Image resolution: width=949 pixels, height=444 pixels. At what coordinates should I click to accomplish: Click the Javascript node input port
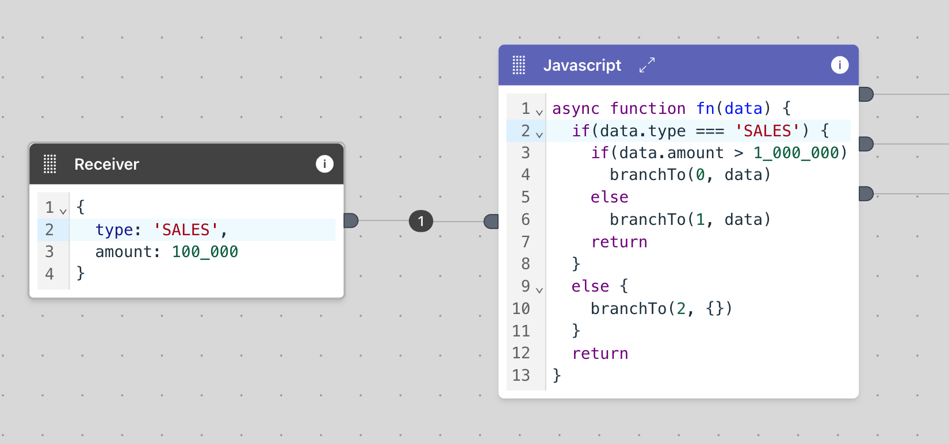491,221
